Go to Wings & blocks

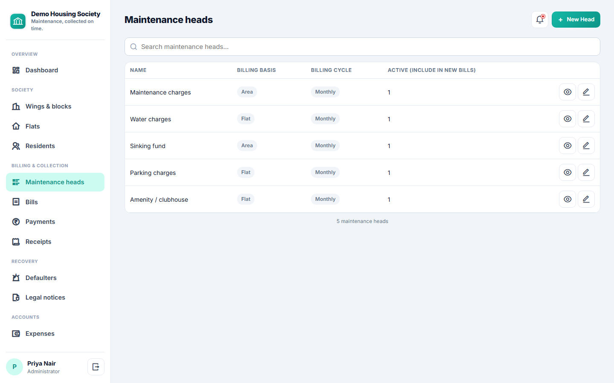[55, 106]
